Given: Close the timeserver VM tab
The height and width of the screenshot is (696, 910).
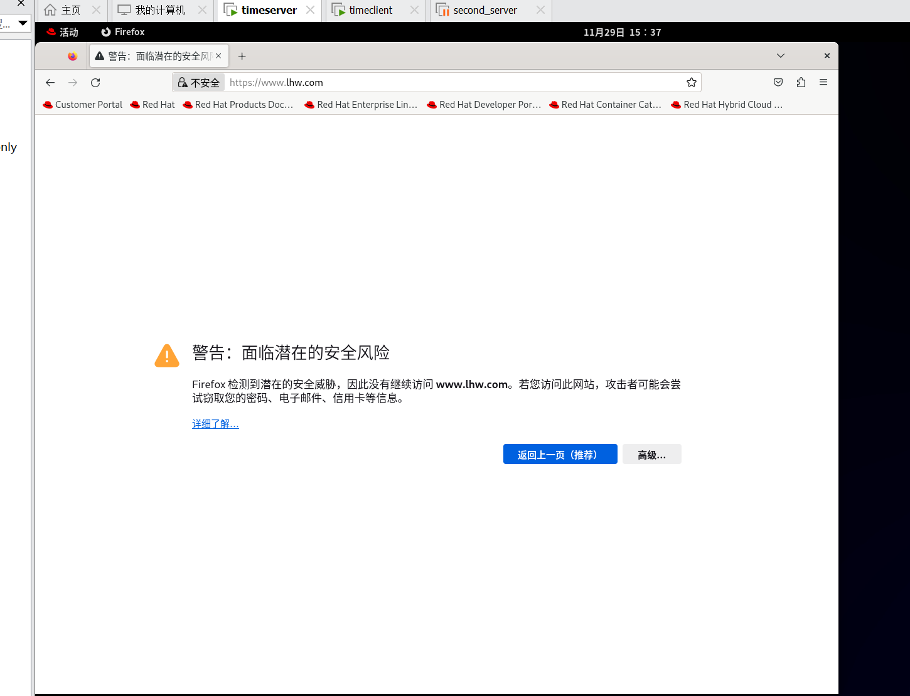Looking at the screenshot, I should tap(310, 10).
